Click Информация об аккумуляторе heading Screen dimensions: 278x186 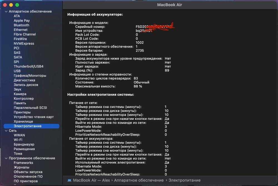[x=95, y=14]
